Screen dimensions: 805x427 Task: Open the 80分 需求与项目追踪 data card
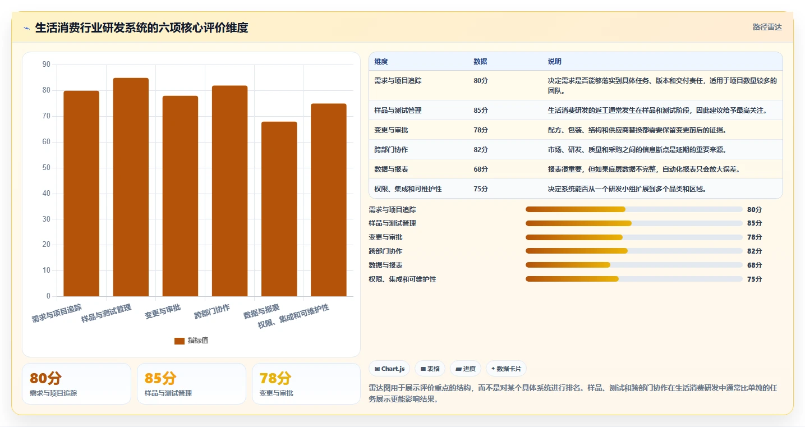pos(76,384)
